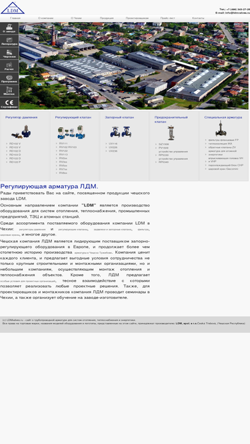The width and height of the screenshot is (250, 444).
Task: Select RV111 in control valve list
Action: click(x=63, y=144)
